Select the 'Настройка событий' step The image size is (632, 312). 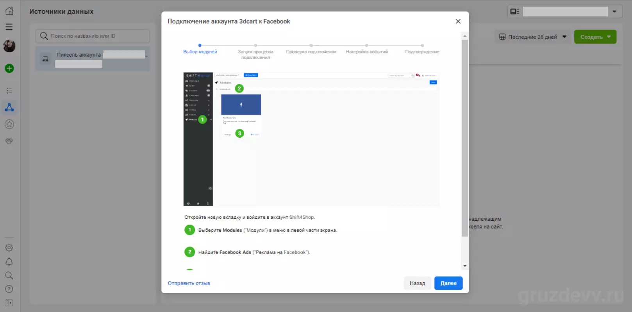[366, 50]
